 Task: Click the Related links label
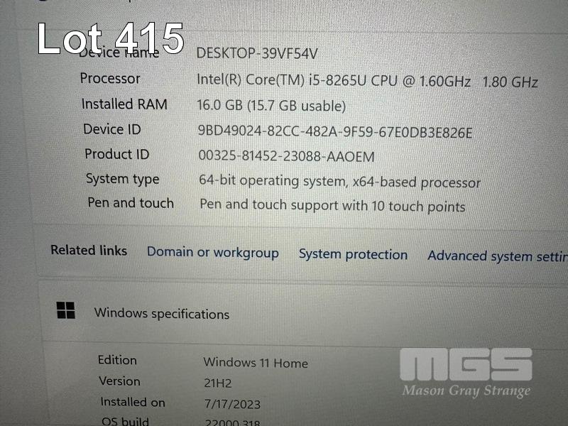pos(89,251)
